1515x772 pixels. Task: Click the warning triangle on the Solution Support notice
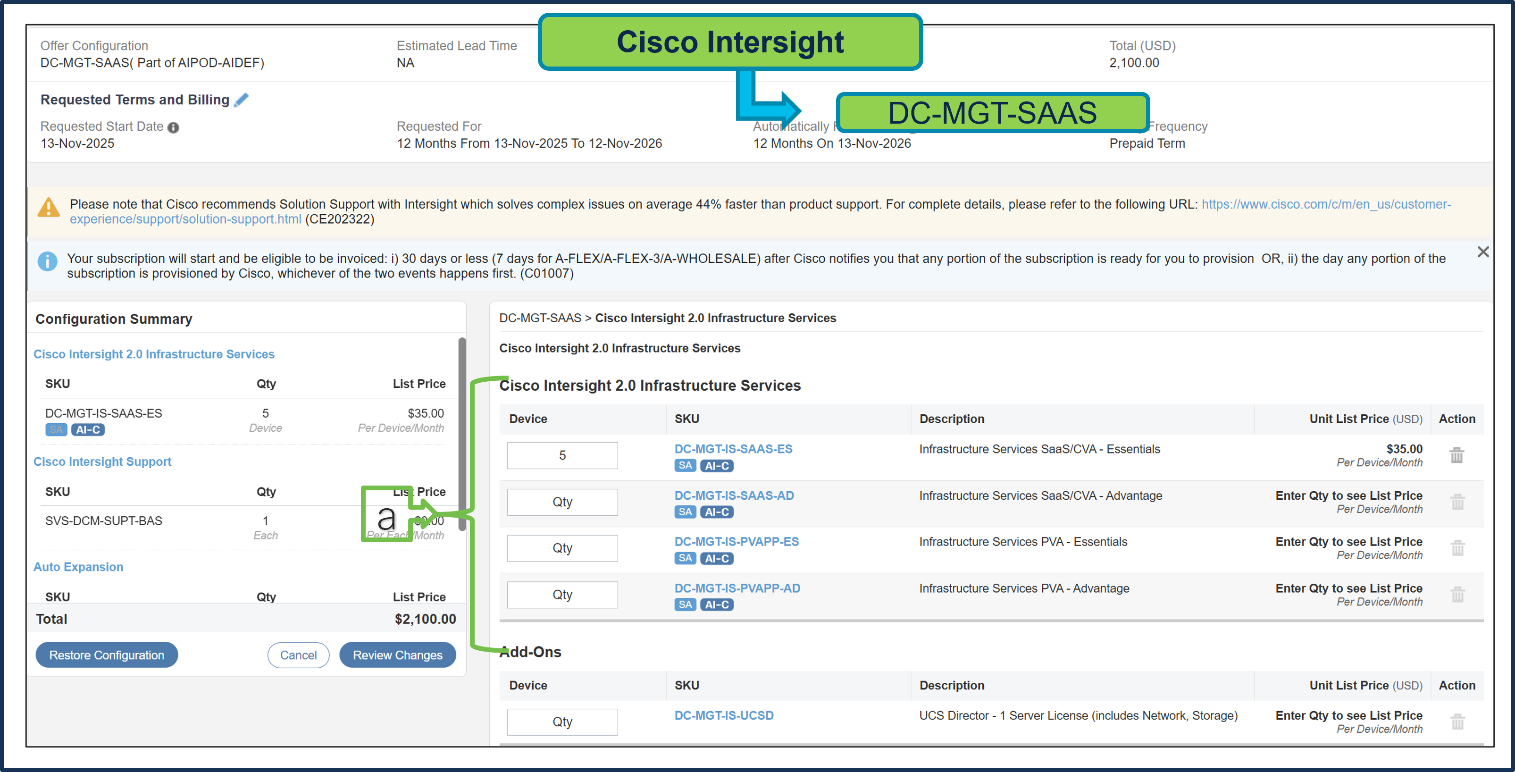coord(49,207)
